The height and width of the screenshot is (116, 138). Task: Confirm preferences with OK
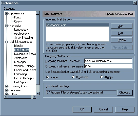click(82, 109)
